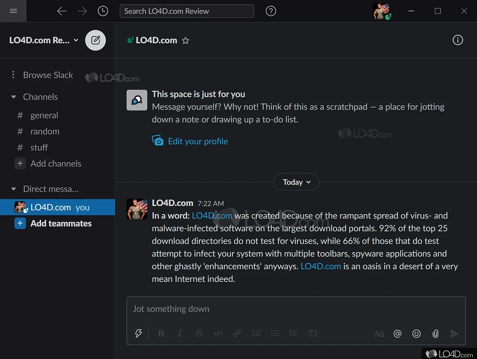Click the plus icon next to Add channels

[x=20, y=163]
